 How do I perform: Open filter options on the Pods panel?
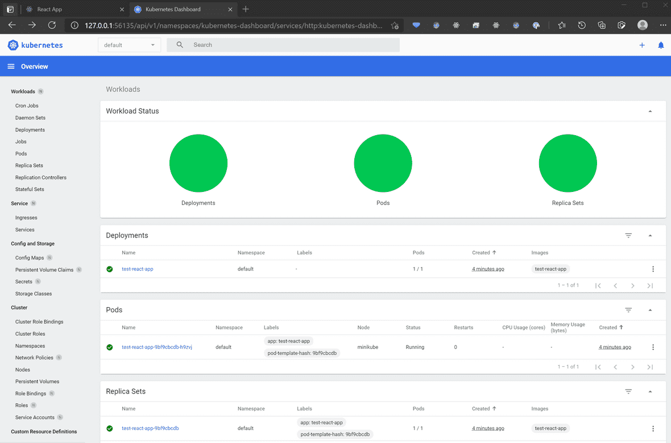click(x=628, y=310)
